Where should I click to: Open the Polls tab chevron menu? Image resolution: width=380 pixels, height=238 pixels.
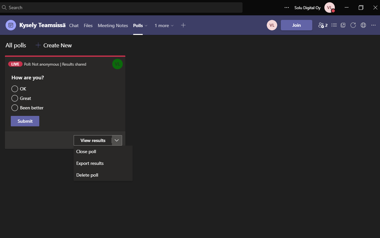146,25
